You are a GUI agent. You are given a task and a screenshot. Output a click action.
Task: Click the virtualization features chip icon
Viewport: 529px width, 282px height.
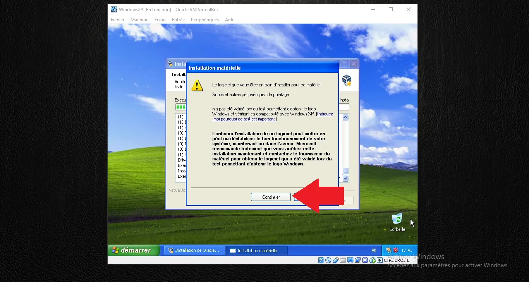(x=365, y=260)
